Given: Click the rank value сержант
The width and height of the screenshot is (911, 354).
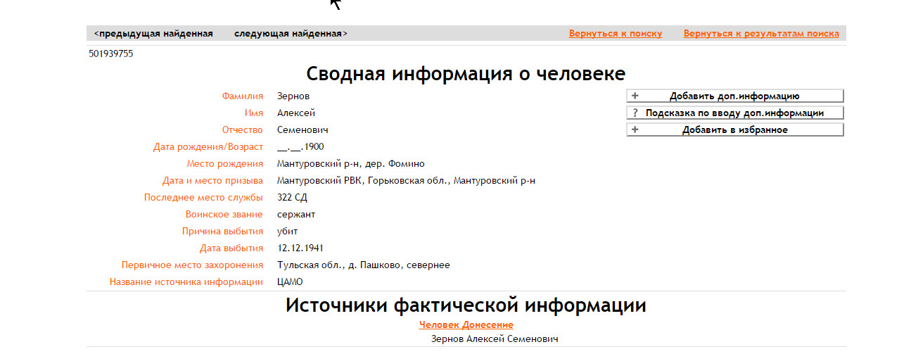Looking at the screenshot, I should pyautogui.click(x=296, y=215).
